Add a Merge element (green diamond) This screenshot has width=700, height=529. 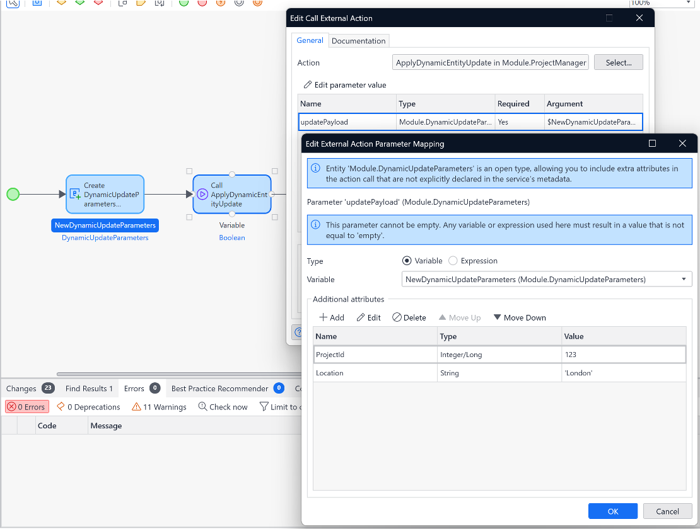[78, 3]
